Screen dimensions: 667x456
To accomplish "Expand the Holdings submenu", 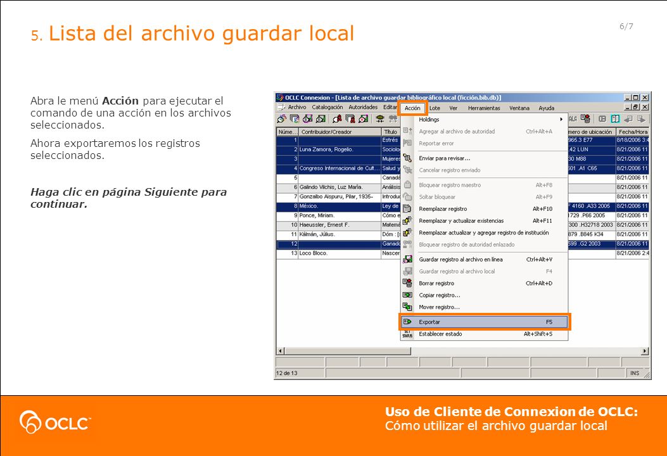I will coord(484,120).
